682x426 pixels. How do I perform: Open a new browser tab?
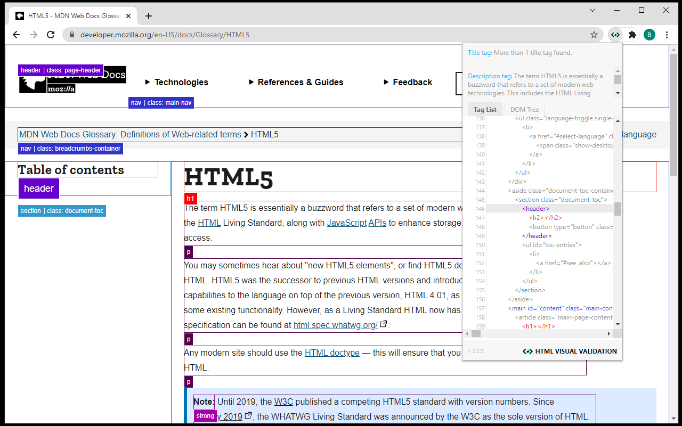click(x=149, y=16)
